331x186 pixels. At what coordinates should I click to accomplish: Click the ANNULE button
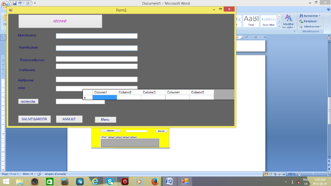coord(69,119)
